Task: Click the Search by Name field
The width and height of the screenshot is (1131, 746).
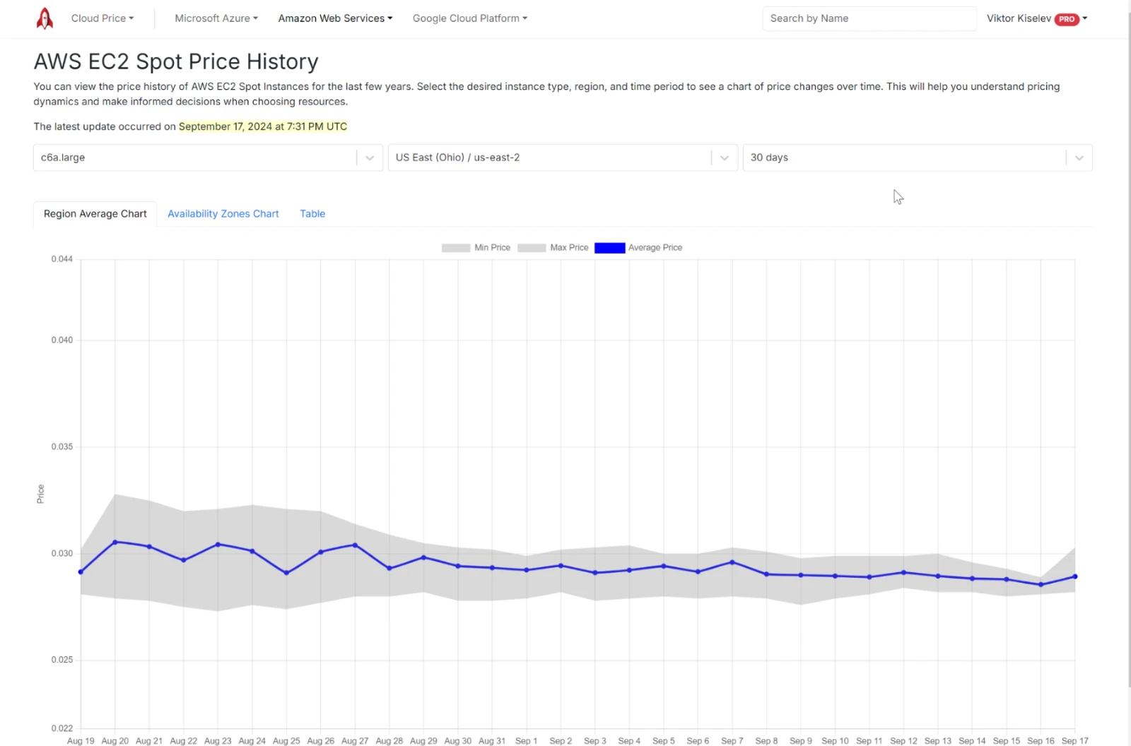Action: (869, 18)
